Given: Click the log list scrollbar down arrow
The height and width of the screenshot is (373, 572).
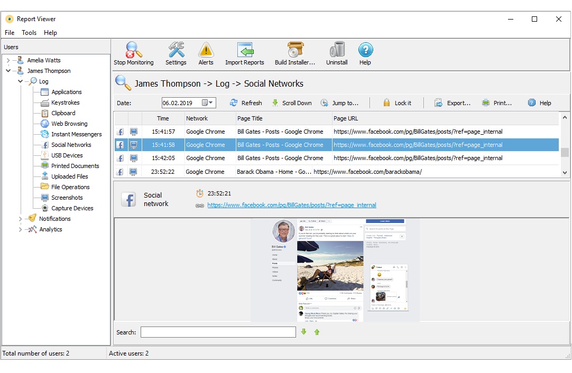Looking at the screenshot, I should (x=565, y=172).
